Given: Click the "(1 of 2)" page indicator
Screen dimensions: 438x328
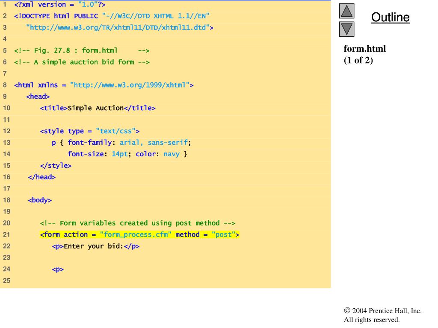Looking at the screenshot, I should point(358,60).
